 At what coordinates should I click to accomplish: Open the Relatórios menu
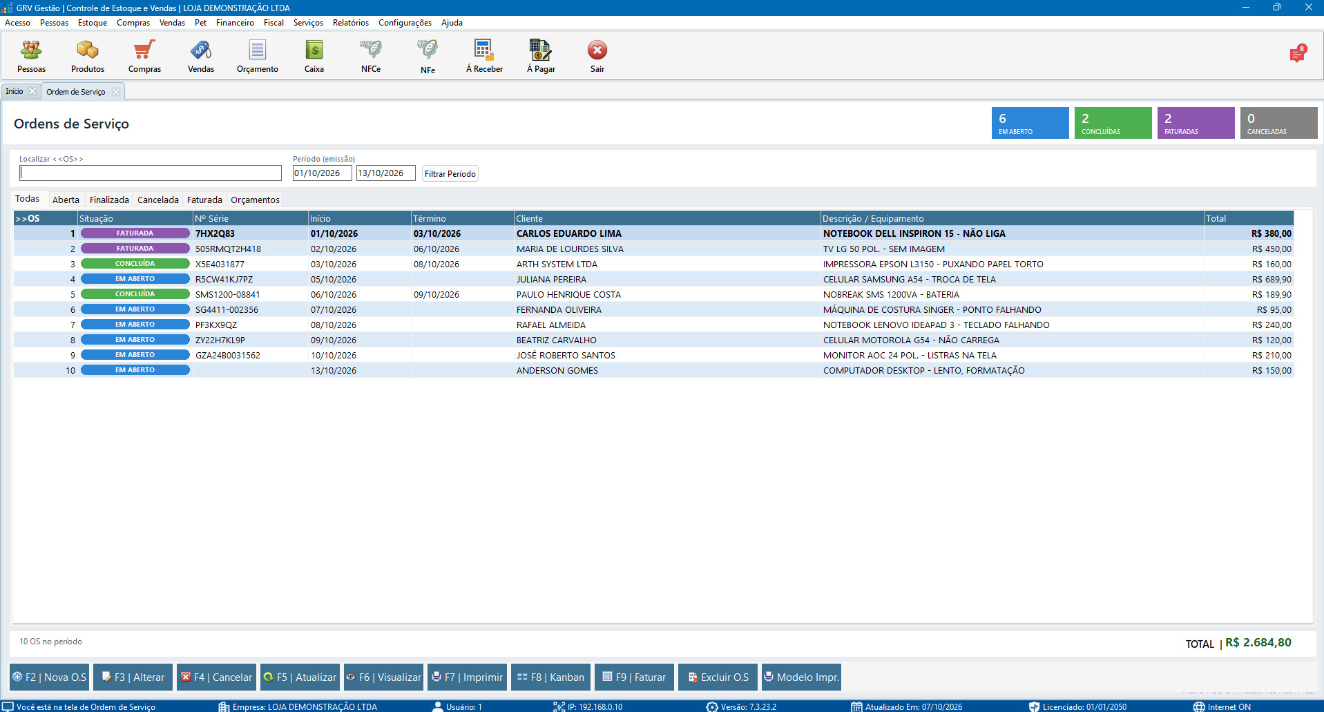(351, 23)
